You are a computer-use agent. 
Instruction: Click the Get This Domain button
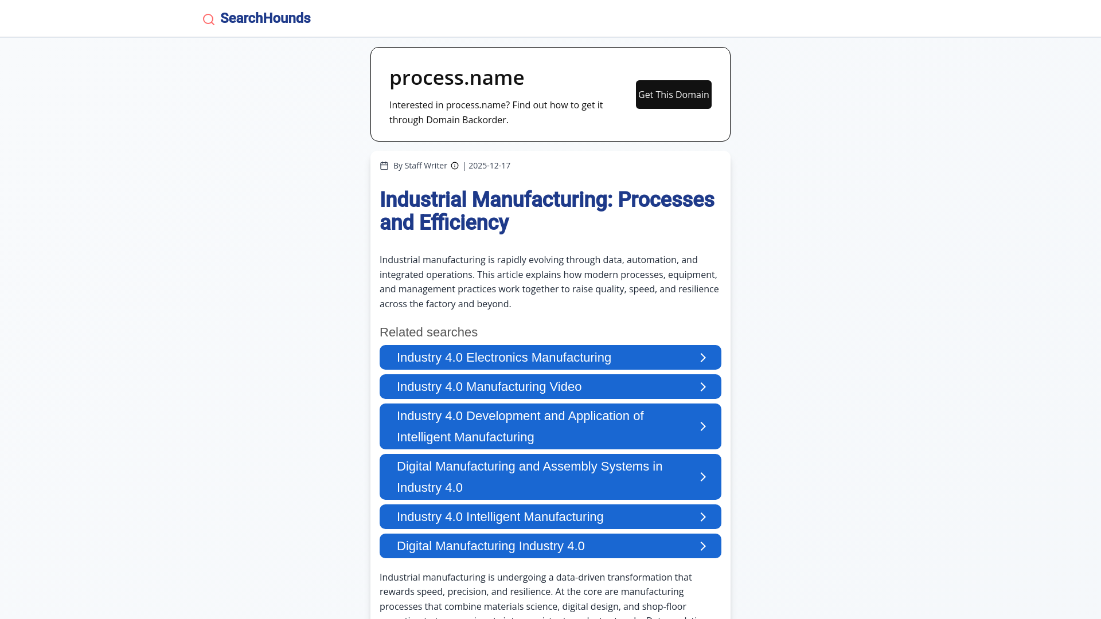[x=673, y=94]
